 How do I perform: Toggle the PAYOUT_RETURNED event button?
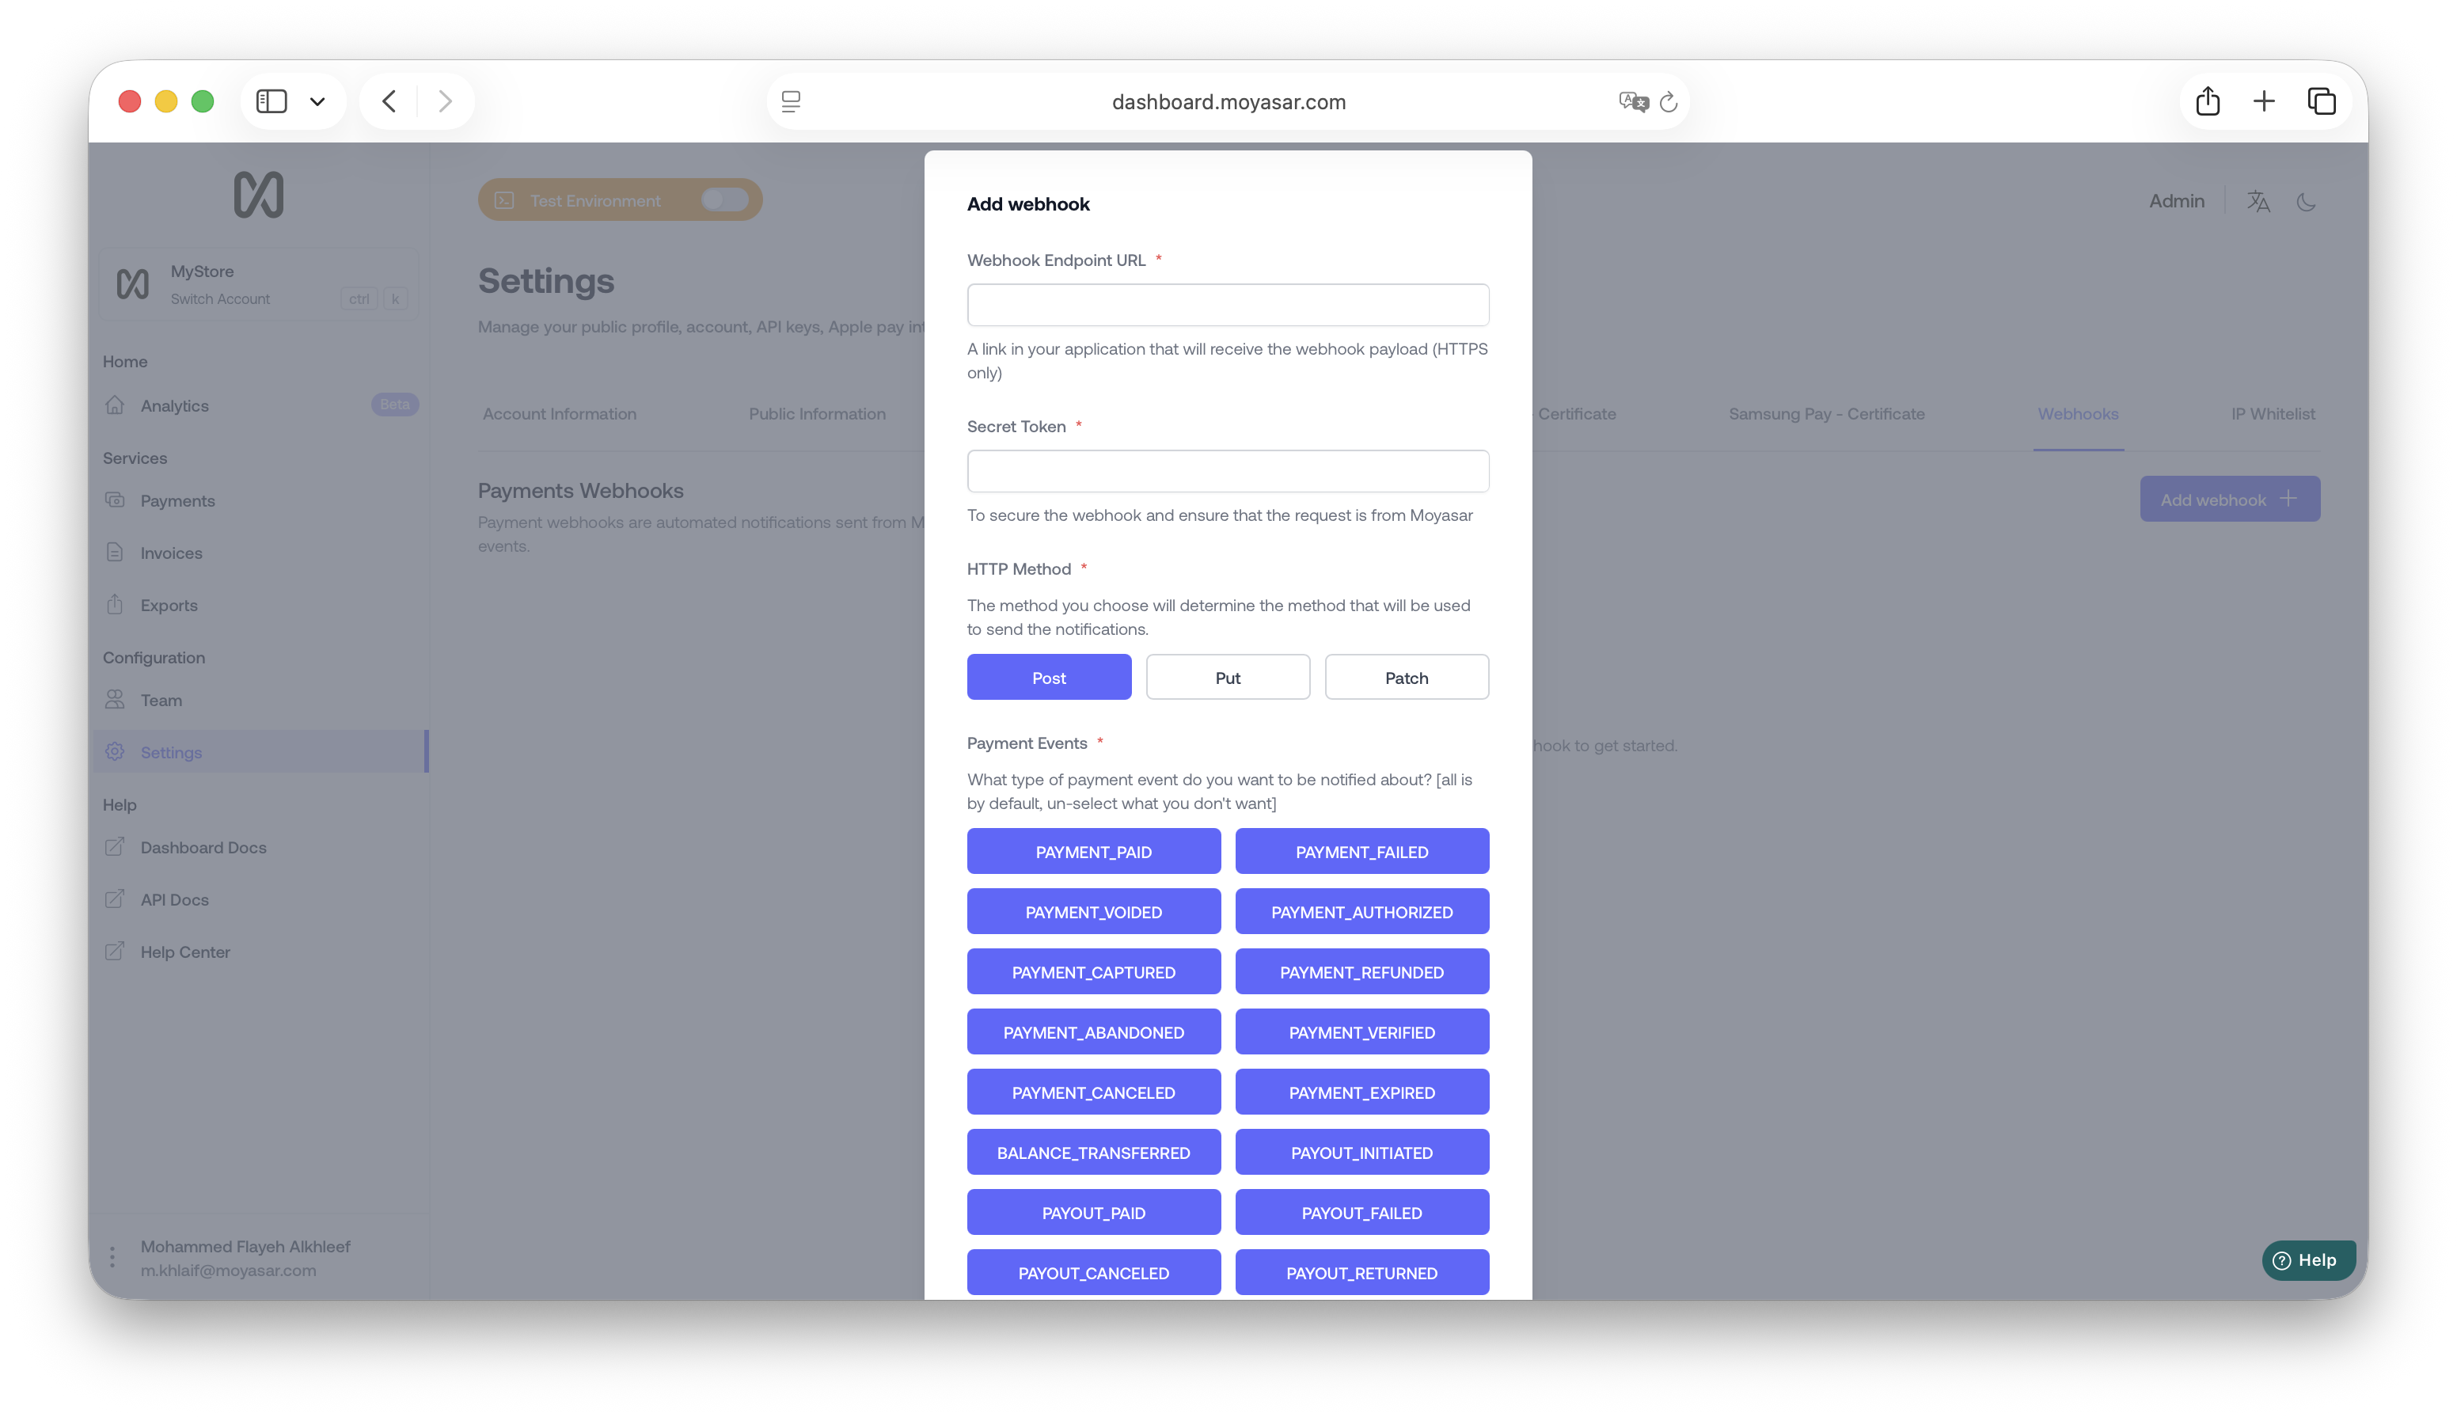(x=1361, y=1273)
